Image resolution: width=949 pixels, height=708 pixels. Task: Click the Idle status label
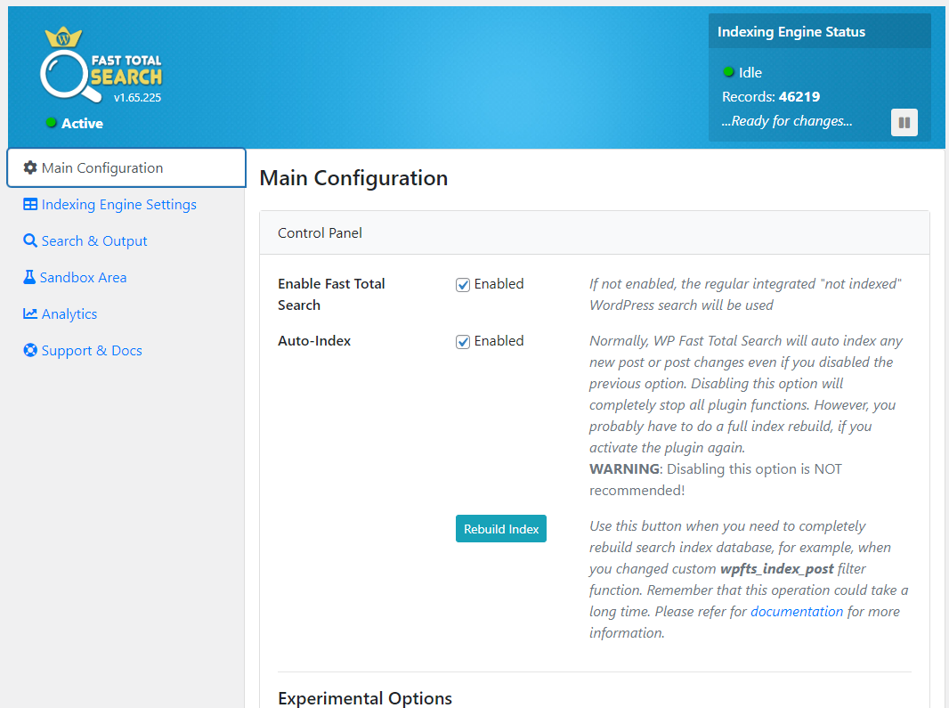(750, 73)
